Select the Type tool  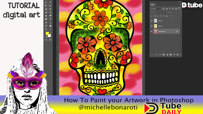pyautogui.click(x=50, y=19)
